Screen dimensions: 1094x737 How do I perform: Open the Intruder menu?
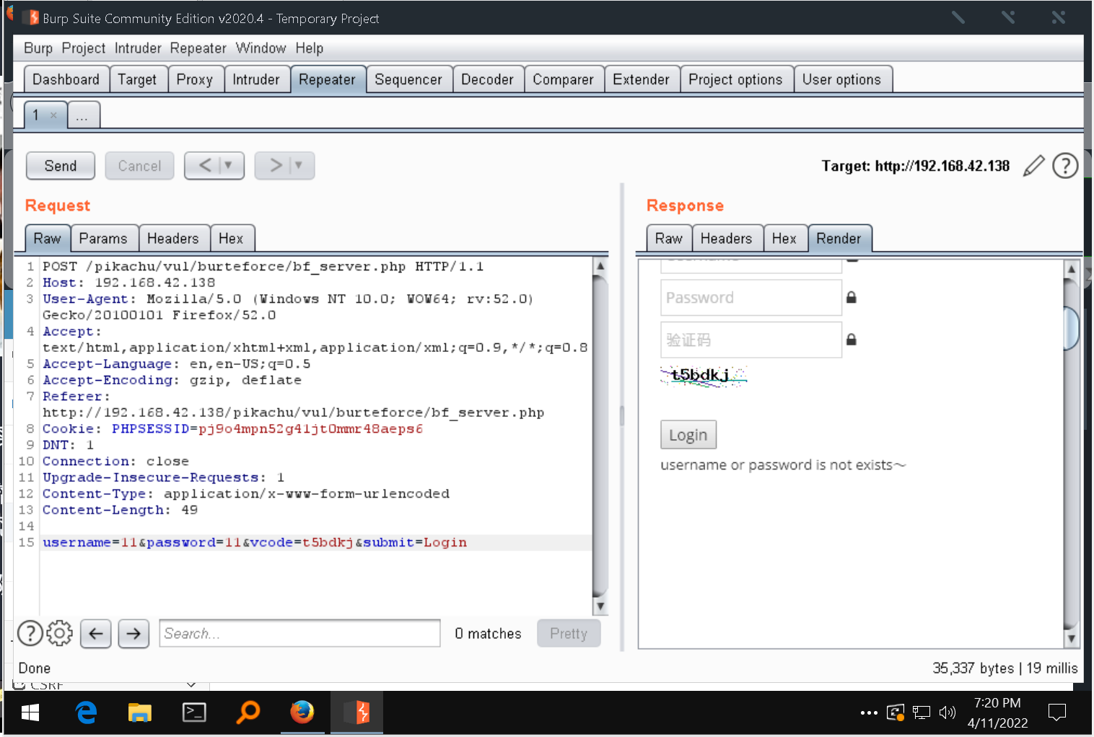coord(138,48)
